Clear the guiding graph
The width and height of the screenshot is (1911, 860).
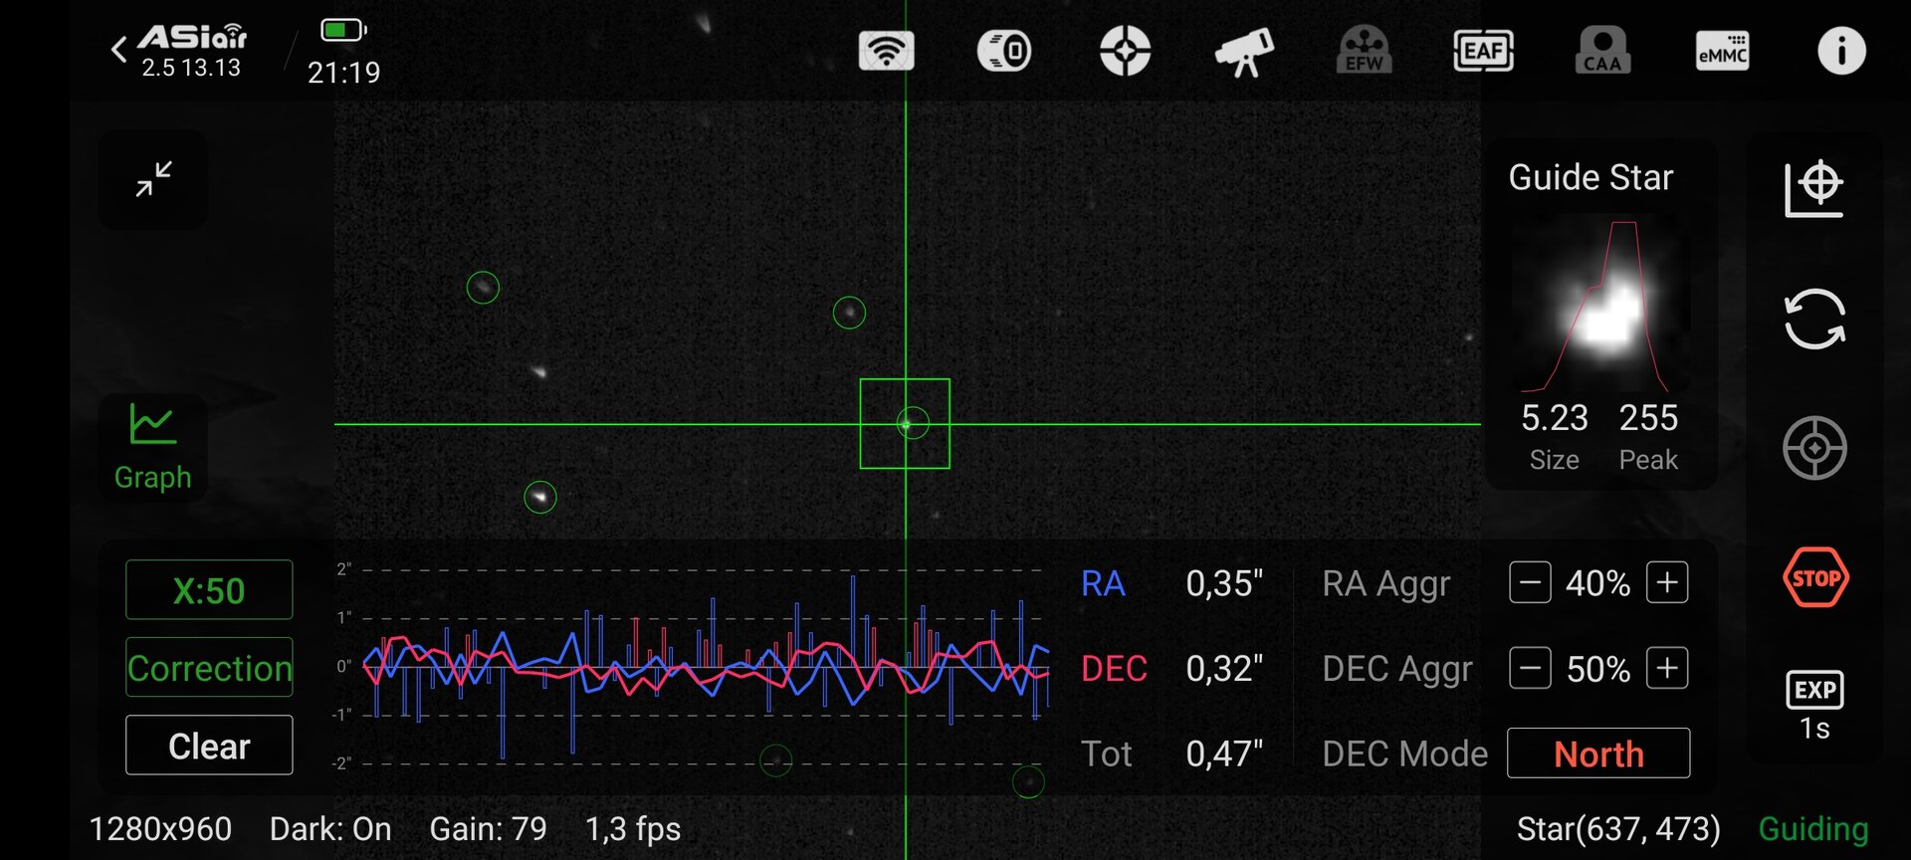[209, 746]
